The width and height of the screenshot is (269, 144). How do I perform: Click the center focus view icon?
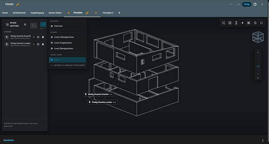[223, 23]
